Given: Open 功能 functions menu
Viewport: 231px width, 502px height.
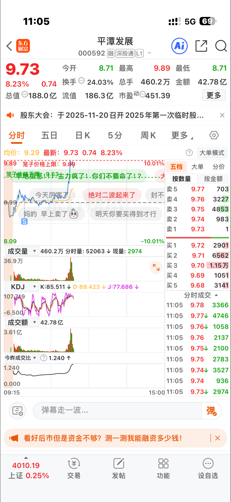Looking at the screenshot, I should (163, 469).
